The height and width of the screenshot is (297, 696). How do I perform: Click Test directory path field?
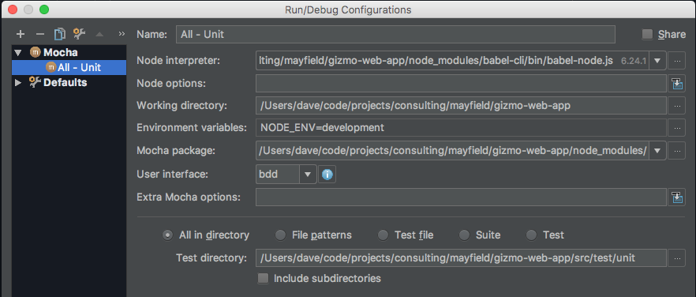461,258
